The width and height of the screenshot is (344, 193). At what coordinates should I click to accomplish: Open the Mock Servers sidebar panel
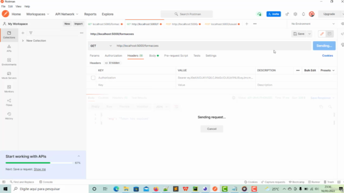9,76
